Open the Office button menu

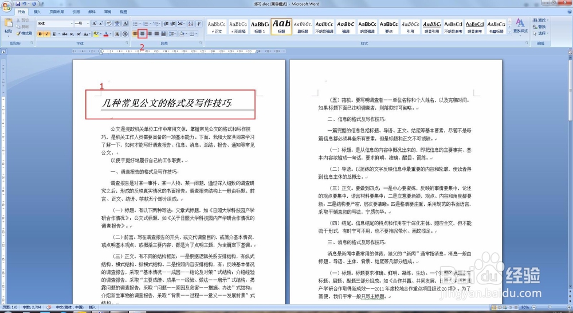click(x=6, y=7)
